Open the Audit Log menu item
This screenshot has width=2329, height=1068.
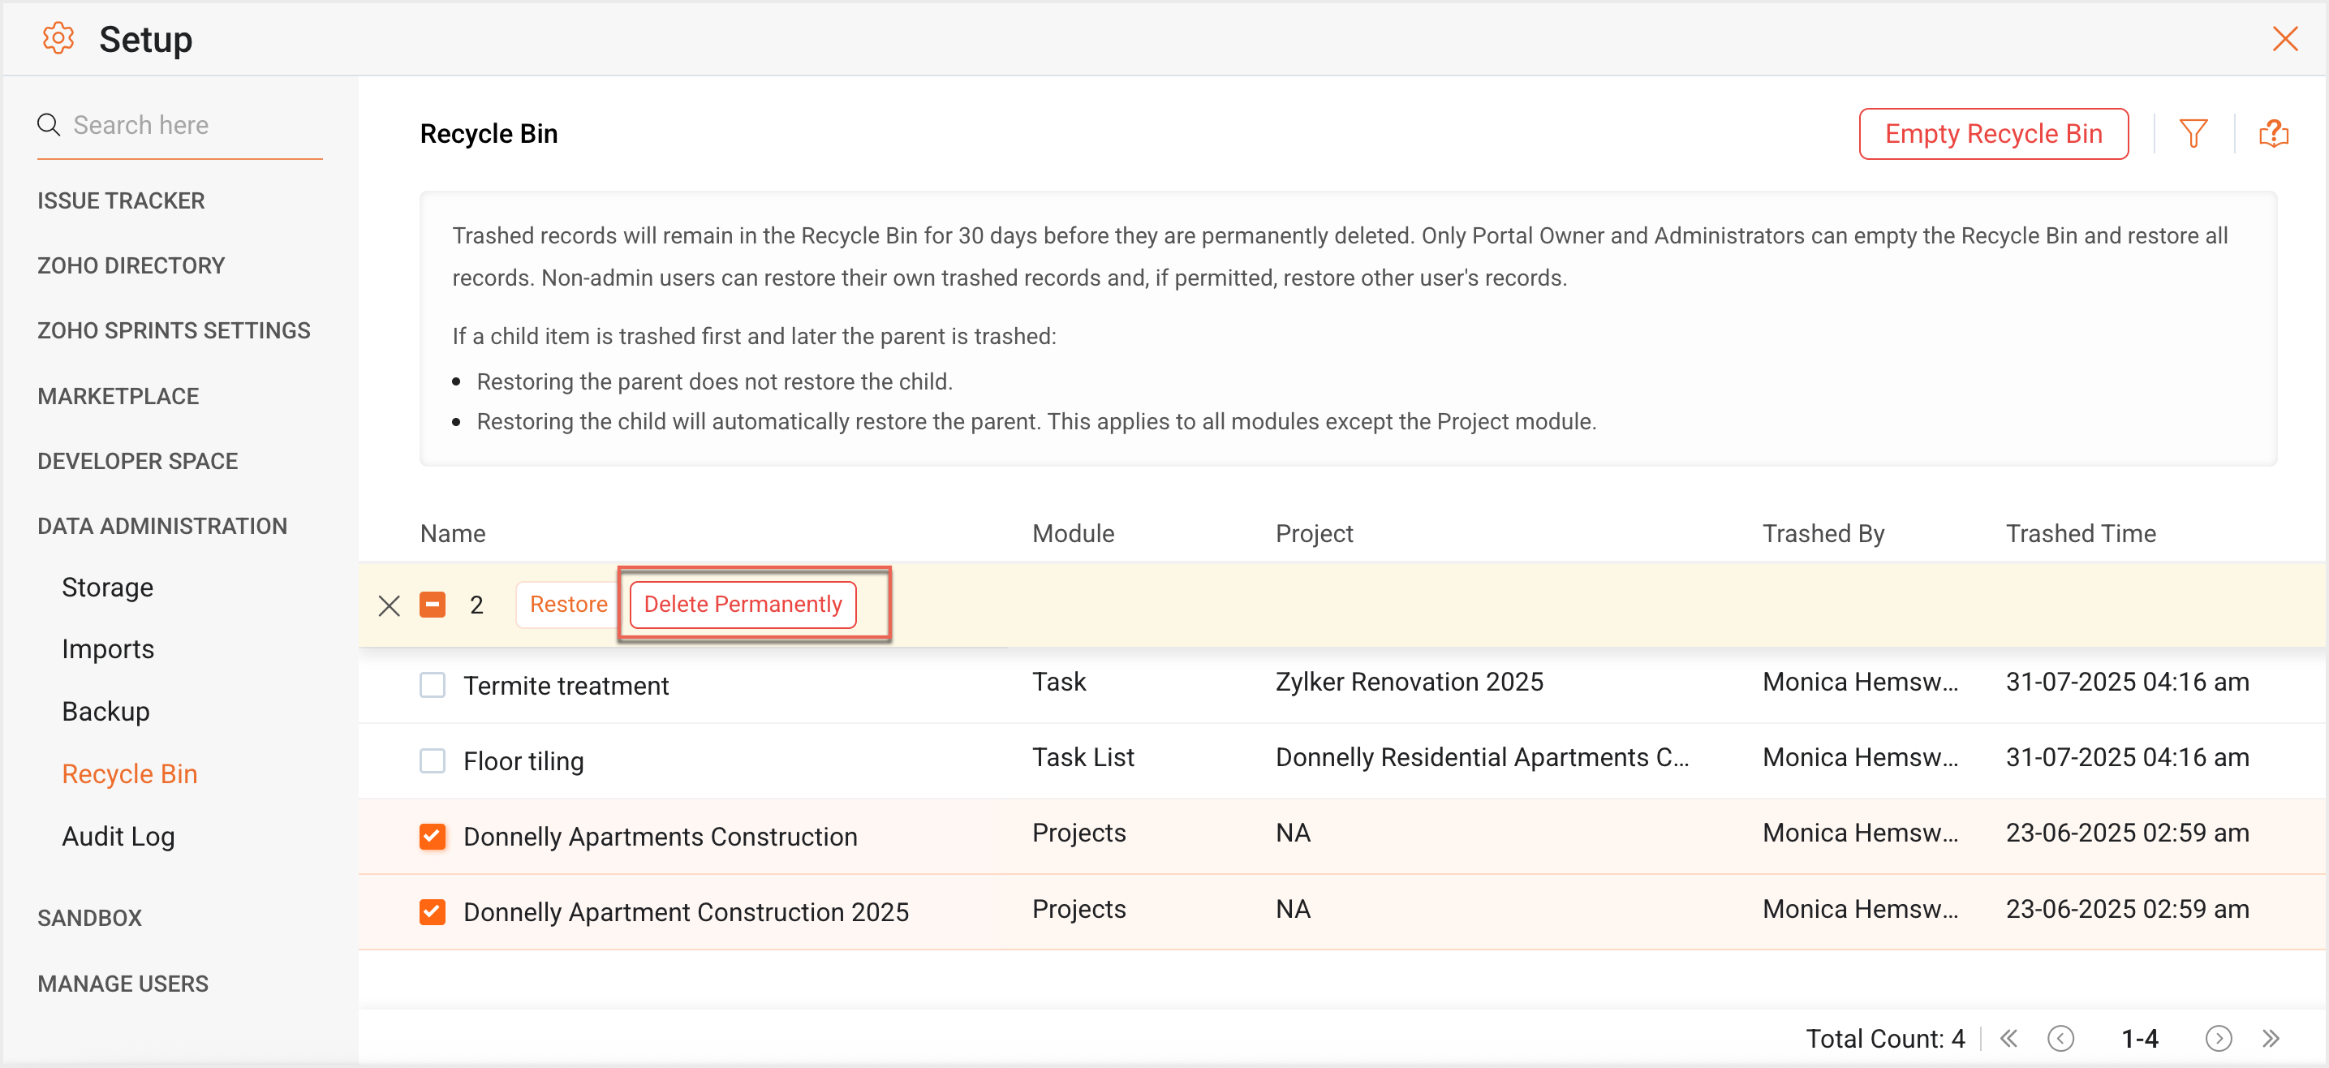coord(118,836)
